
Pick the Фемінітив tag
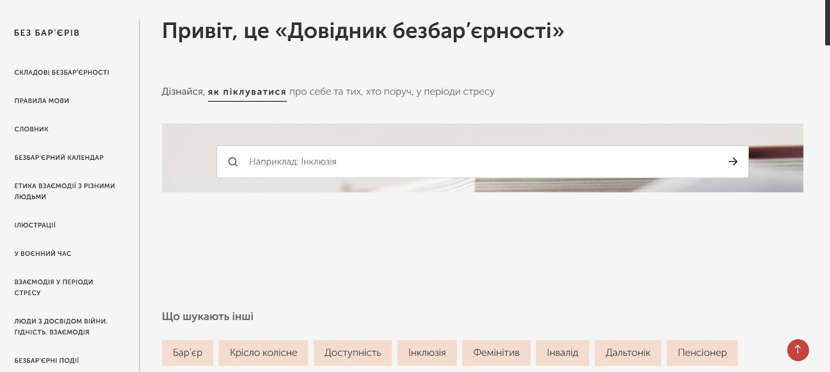click(496, 353)
